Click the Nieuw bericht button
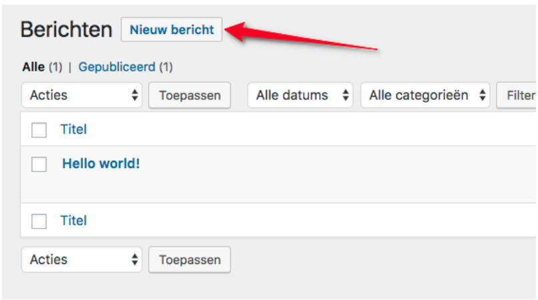The image size is (538, 300). [172, 30]
